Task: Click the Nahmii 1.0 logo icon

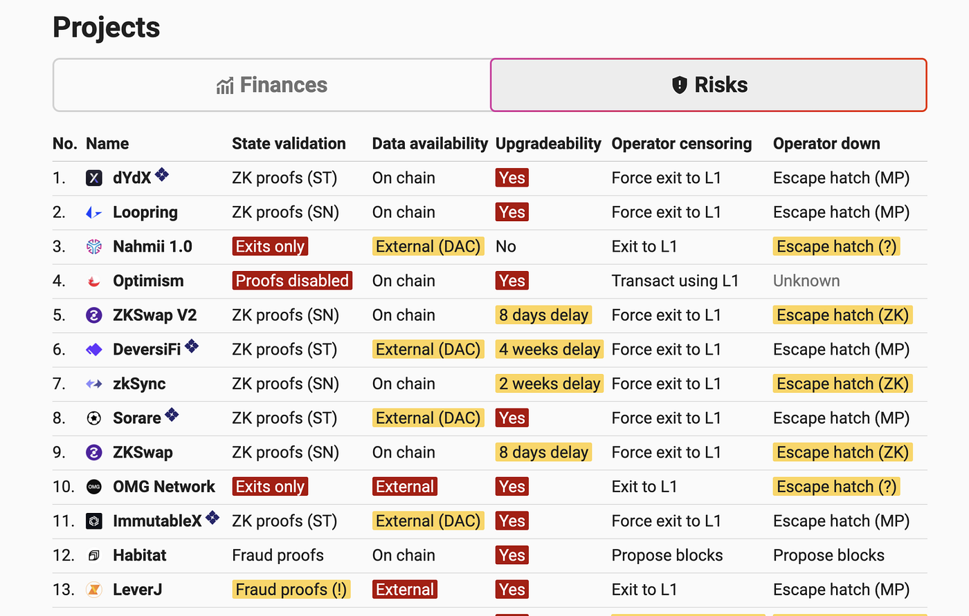Action: (94, 247)
